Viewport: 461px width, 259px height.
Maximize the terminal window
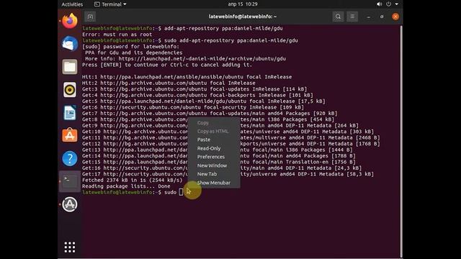click(382, 17)
